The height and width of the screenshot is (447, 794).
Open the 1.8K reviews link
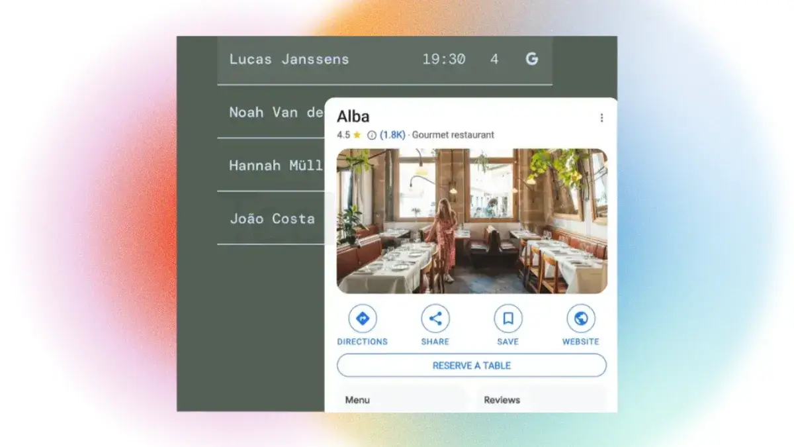392,135
